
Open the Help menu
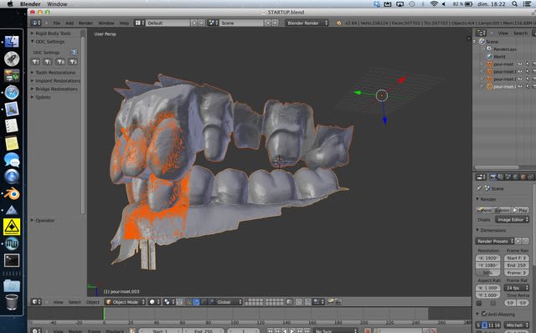pyautogui.click(x=124, y=23)
